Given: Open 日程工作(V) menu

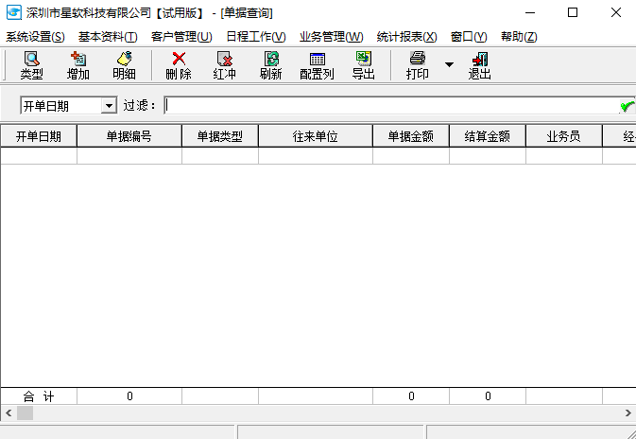Looking at the screenshot, I should (256, 37).
